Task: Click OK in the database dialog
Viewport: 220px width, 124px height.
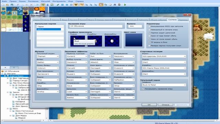Action: [x=149, y=105]
